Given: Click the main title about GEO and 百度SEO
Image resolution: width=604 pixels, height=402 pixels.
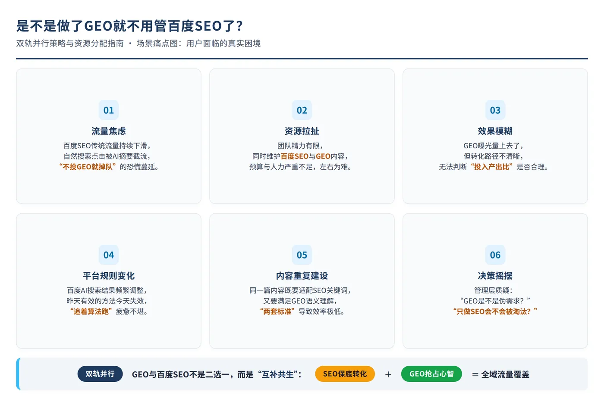Looking at the screenshot, I should point(129,26).
